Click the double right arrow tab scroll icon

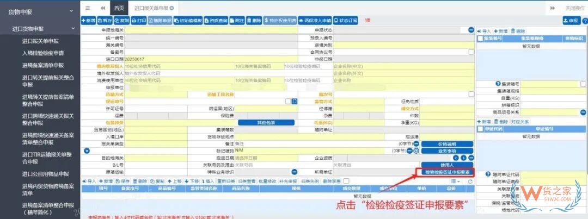[553, 8]
